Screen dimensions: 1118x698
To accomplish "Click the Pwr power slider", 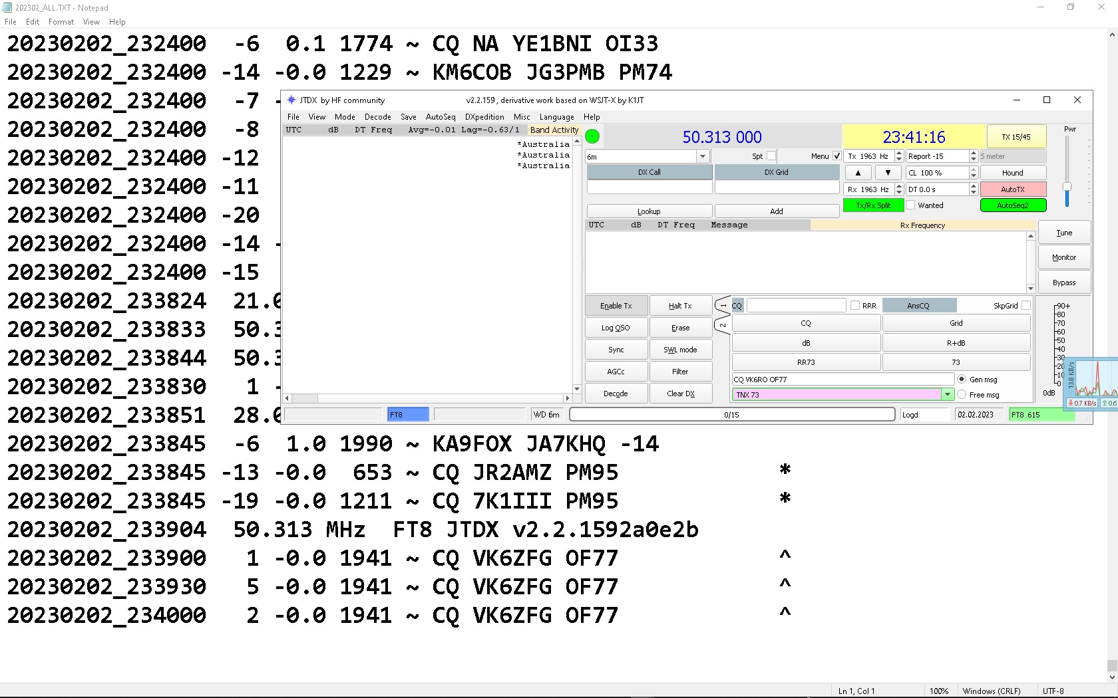I will pos(1067,187).
